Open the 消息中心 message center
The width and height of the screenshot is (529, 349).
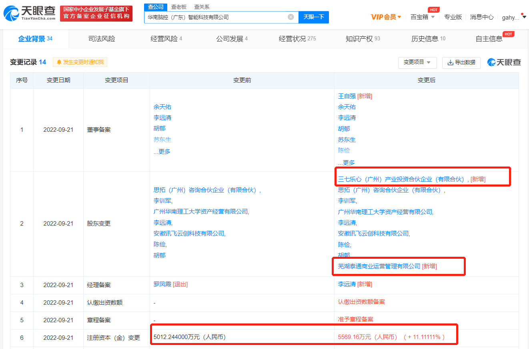(482, 17)
